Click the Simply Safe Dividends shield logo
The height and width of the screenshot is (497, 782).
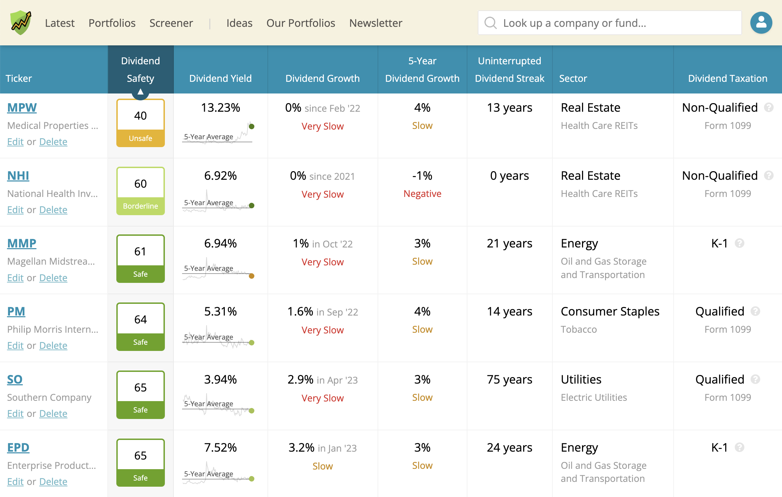(21, 22)
